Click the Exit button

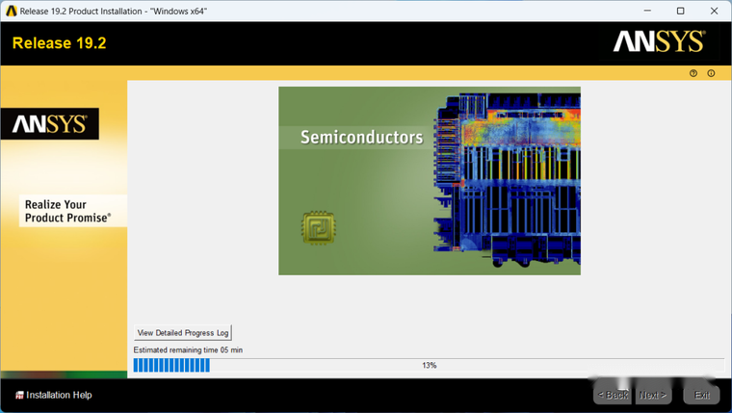click(x=701, y=396)
